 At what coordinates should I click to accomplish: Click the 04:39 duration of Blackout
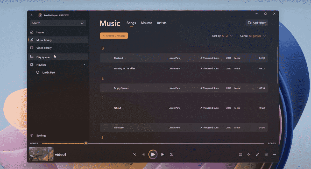pos(262,58)
